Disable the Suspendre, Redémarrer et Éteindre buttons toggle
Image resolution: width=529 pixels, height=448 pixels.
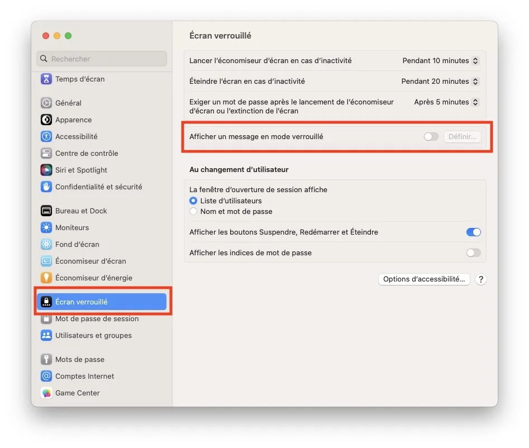(x=473, y=232)
